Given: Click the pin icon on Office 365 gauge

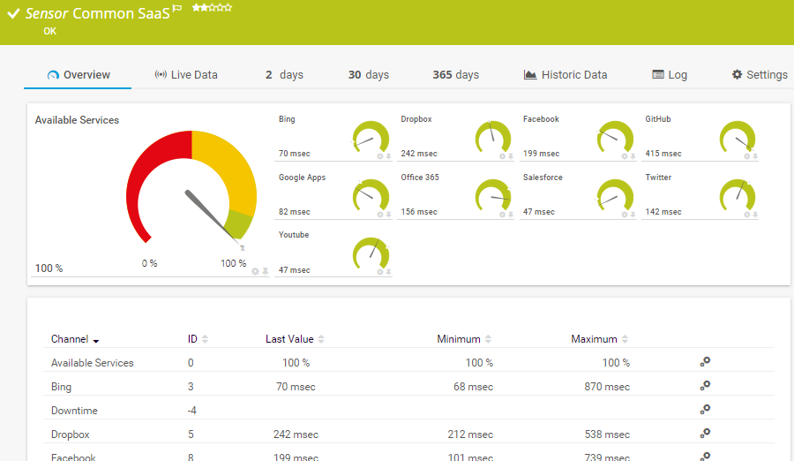Looking at the screenshot, I should pos(511,215).
